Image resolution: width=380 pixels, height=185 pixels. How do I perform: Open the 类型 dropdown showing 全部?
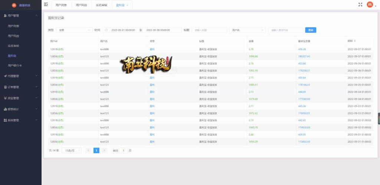coord(74,30)
